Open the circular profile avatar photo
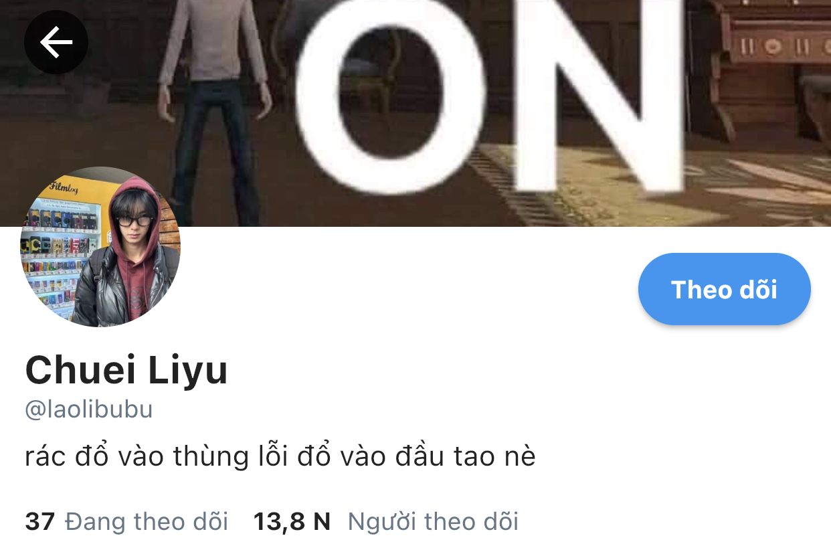 pyautogui.click(x=100, y=247)
